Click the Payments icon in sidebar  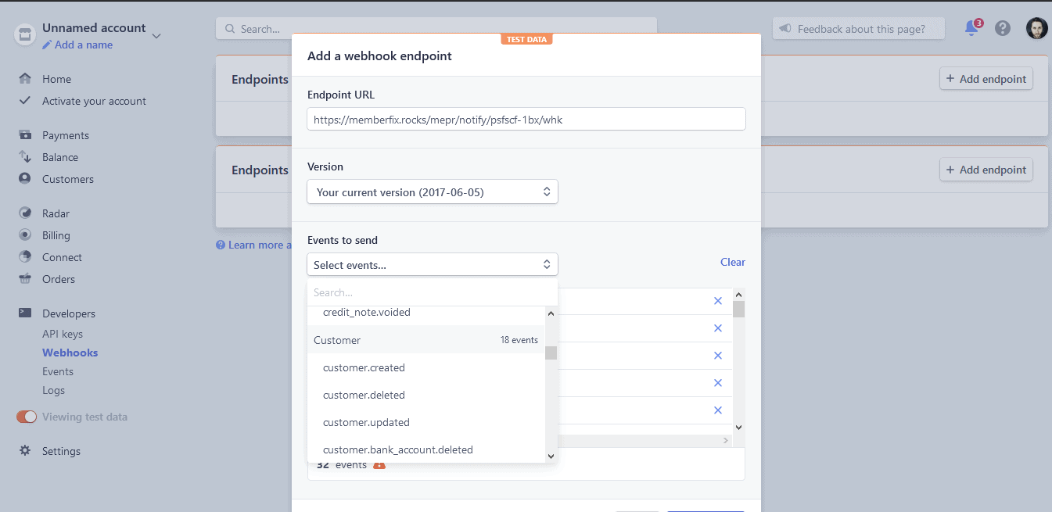pos(25,135)
